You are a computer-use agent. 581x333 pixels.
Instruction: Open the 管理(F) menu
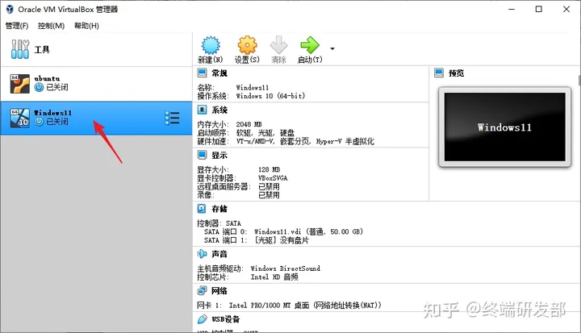click(x=17, y=26)
